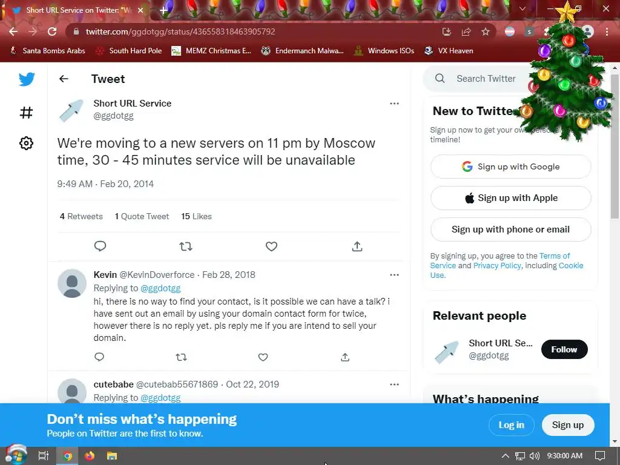Open the Cookie Use link
Viewport: 620px width, 465px height.
pyautogui.click(x=571, y=266)
